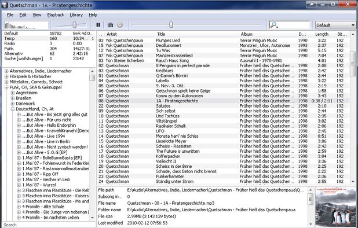Click the seek bar handle
Image resolution: width=358 pixels, height=228 pixels.
pos(171,25)
